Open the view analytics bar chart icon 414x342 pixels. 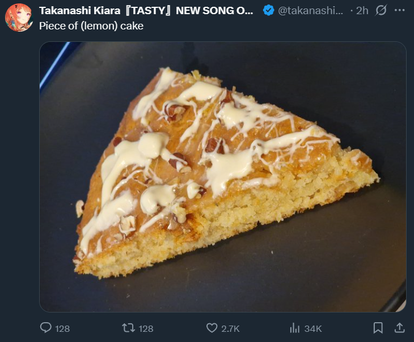click(x=294, y=328)
